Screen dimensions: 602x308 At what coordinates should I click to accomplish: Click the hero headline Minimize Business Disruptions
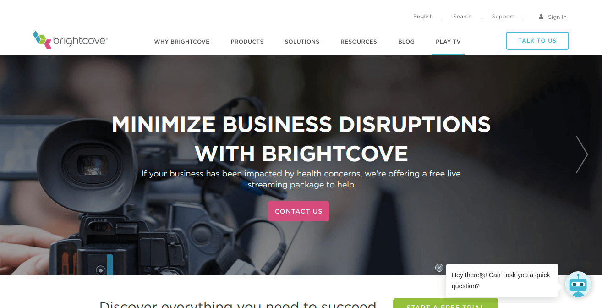[x=301, y=138]
